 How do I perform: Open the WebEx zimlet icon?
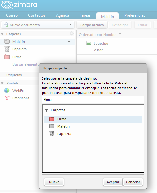click(7, 91)
